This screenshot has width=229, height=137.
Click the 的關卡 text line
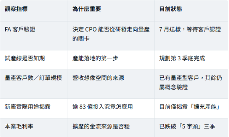coord(81,39)
